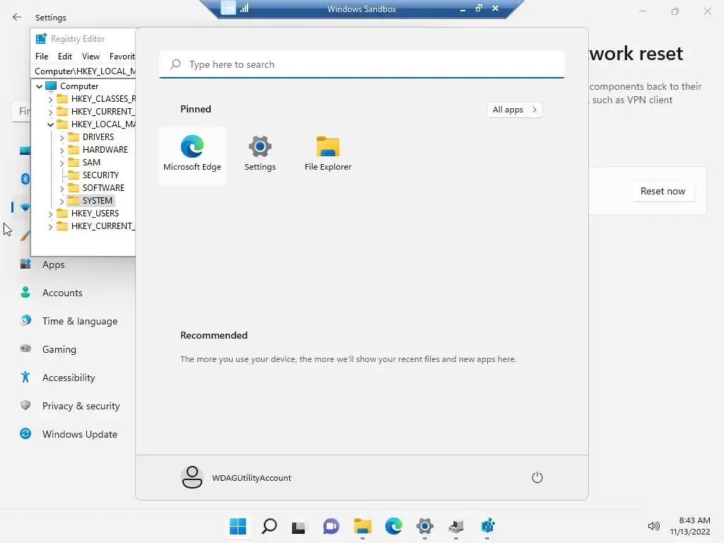Click the Start menu power button
The width and height of the screenshot is (724, 543).
(x=537, y=477)
